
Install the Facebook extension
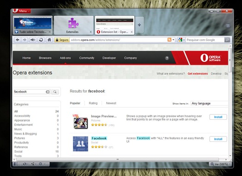coord(218,139)
